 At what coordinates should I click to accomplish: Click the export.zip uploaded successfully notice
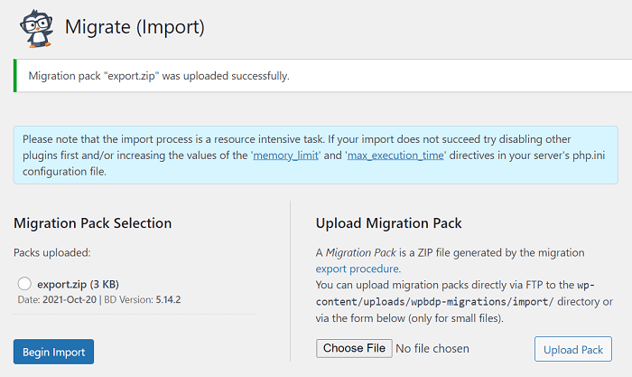pyautogui.click(x=322, y=75)
